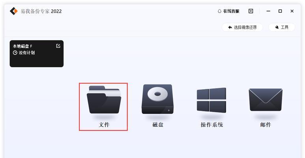Open 在线客服 support link
305x158 pixels.
228,11
